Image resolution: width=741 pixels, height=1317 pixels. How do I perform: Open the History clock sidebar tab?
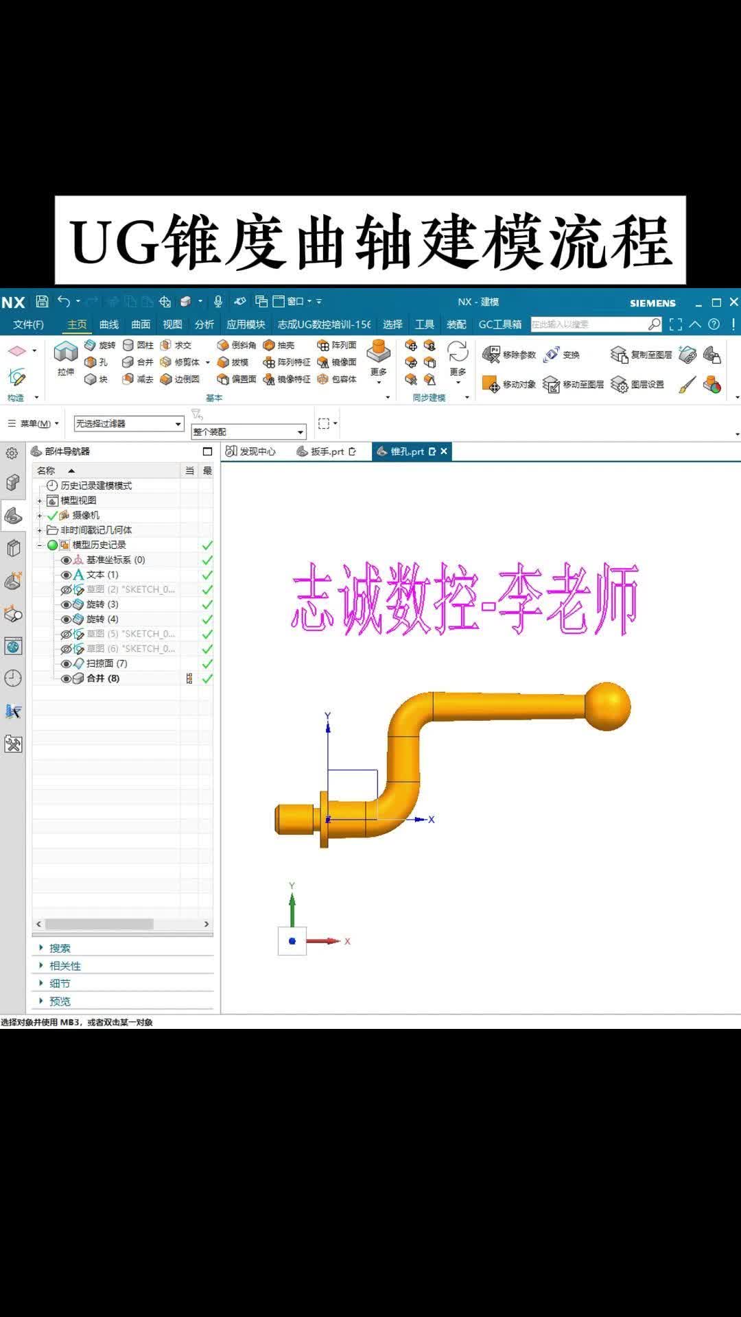click(x=13, y=678)
